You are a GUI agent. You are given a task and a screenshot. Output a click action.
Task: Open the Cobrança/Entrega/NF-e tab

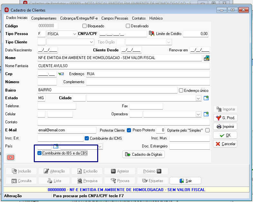point(79,18)
